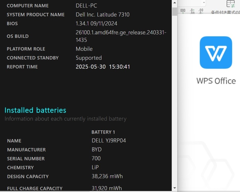This screenshot has height=192, width=240.
Task: Open the conditional formatting table icon in WPS
Action: [231, 4]
